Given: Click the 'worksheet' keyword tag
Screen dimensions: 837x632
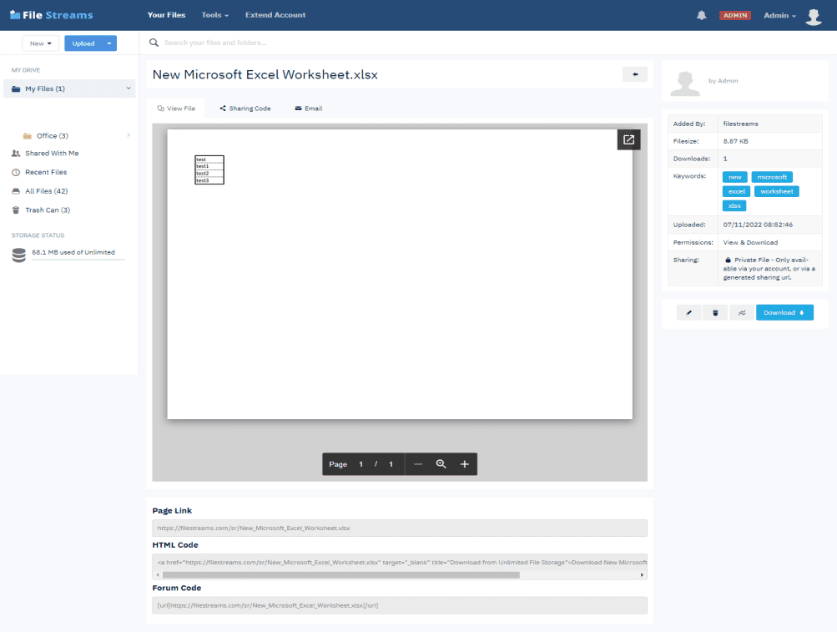Looking at the screenshot, I should click(777, 191).
